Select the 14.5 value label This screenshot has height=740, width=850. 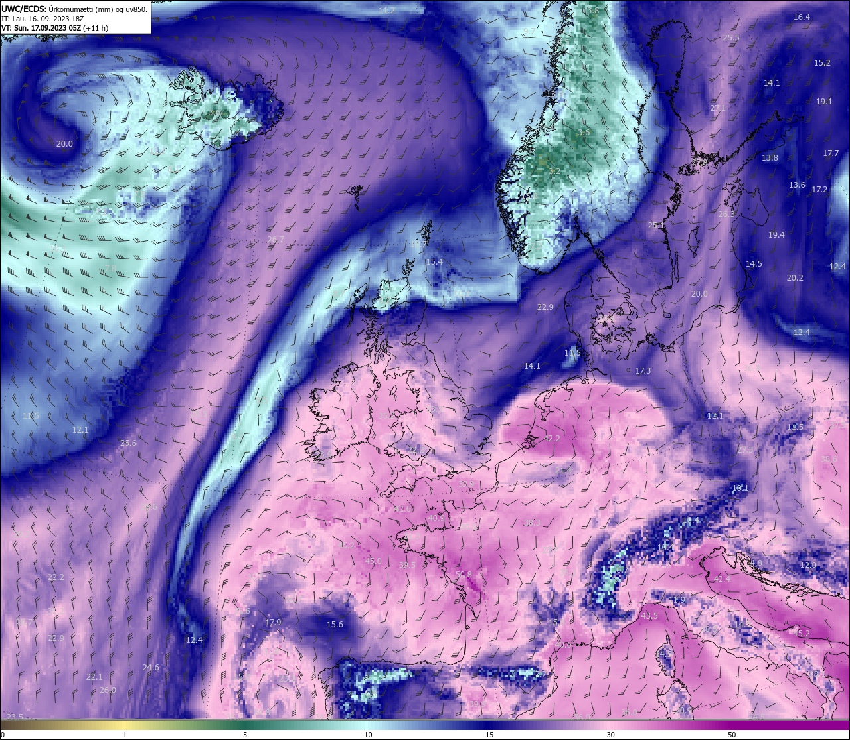[x=754, y=264]
